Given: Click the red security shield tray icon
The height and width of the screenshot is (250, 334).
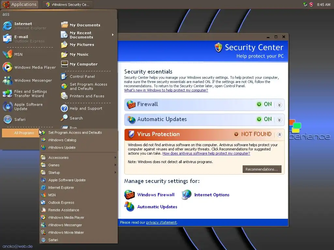Looking at the screenshot, I should [x=311, y=5].
